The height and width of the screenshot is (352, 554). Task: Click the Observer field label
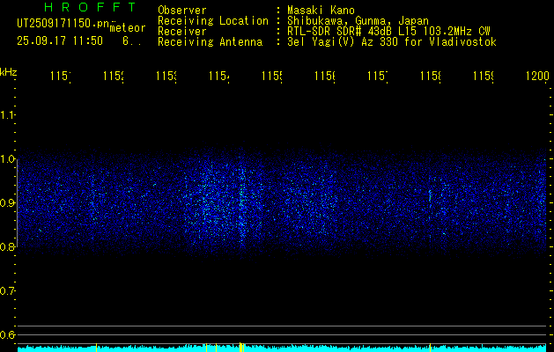(x=182, y=10)
